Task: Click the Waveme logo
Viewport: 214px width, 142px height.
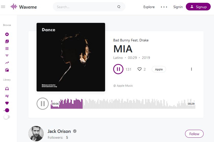Action: point(23,7)
